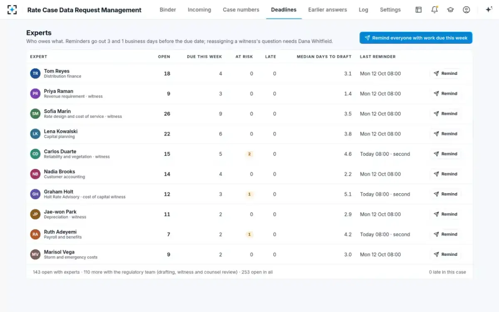Click Ruth Adeyemi's at-risk badge 1
Viewport: 499px width, 312px height.
pyautogui.click(x=249, y=234)
